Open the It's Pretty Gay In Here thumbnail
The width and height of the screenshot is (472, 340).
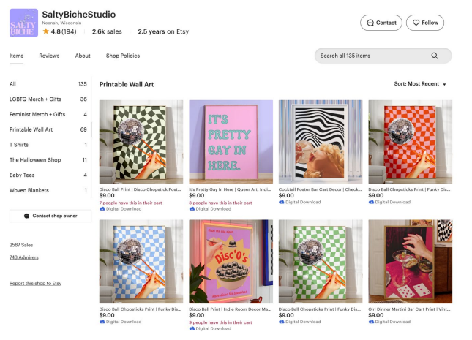point(231,141)
